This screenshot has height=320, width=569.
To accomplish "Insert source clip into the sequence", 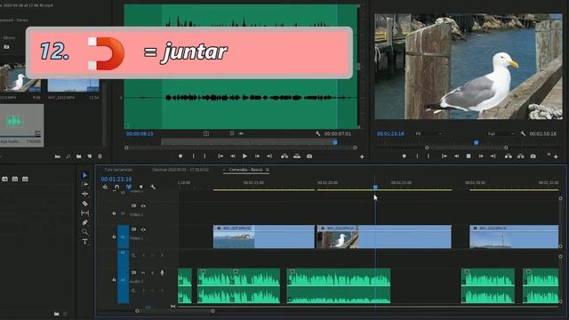I will (x=284, y=156).
